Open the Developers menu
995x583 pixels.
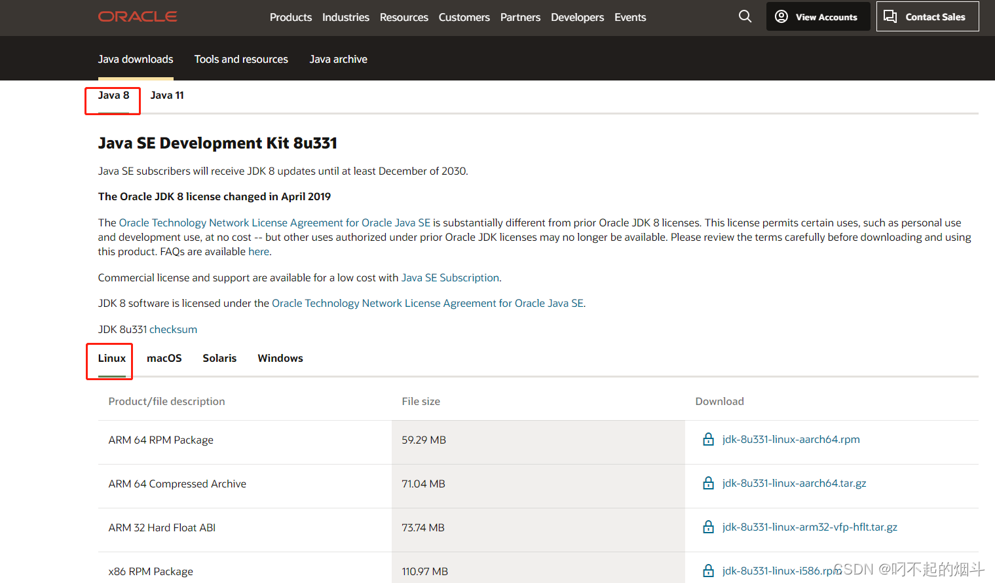(577, 17)
